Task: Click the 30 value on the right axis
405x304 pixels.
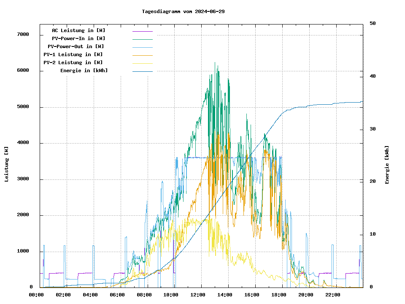Action: 373,129
